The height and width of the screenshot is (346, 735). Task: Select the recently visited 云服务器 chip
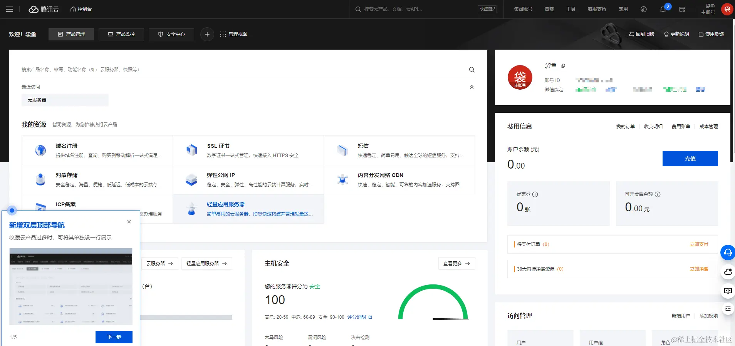pyautogui.click(x=65, y=100)
